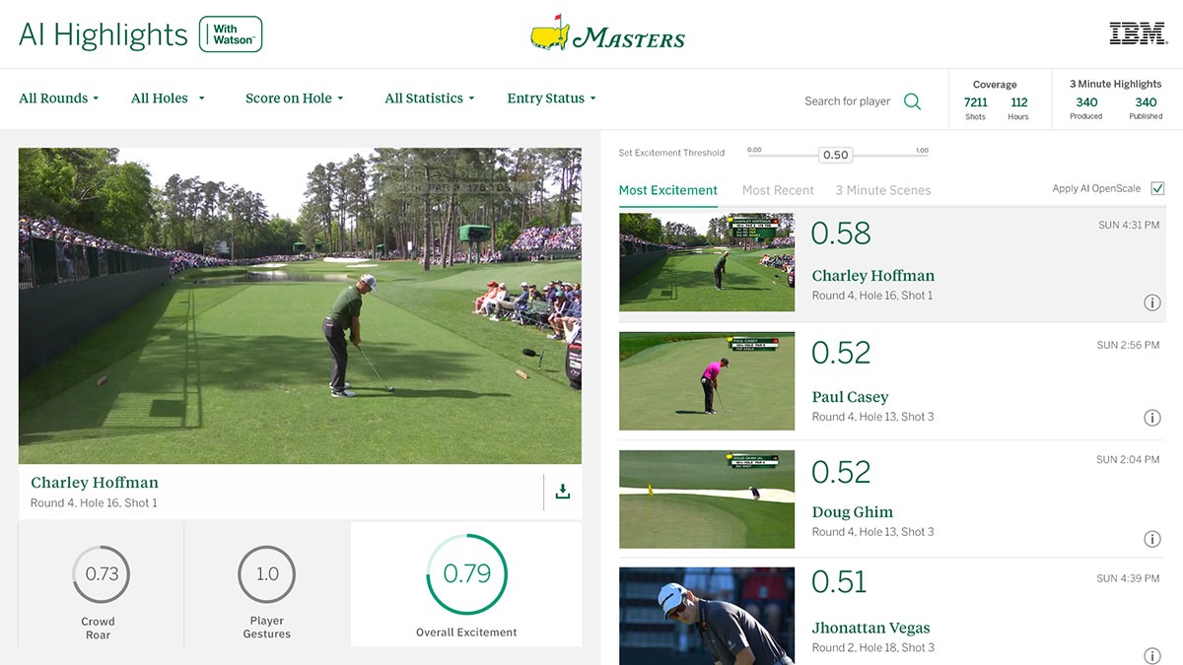Expand the All Holes dropdown

[x=168, y=99]
